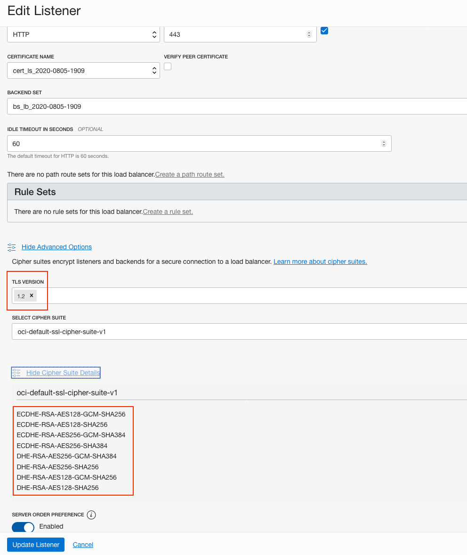Click the idle timeout stepper arrows

(384, 144)
